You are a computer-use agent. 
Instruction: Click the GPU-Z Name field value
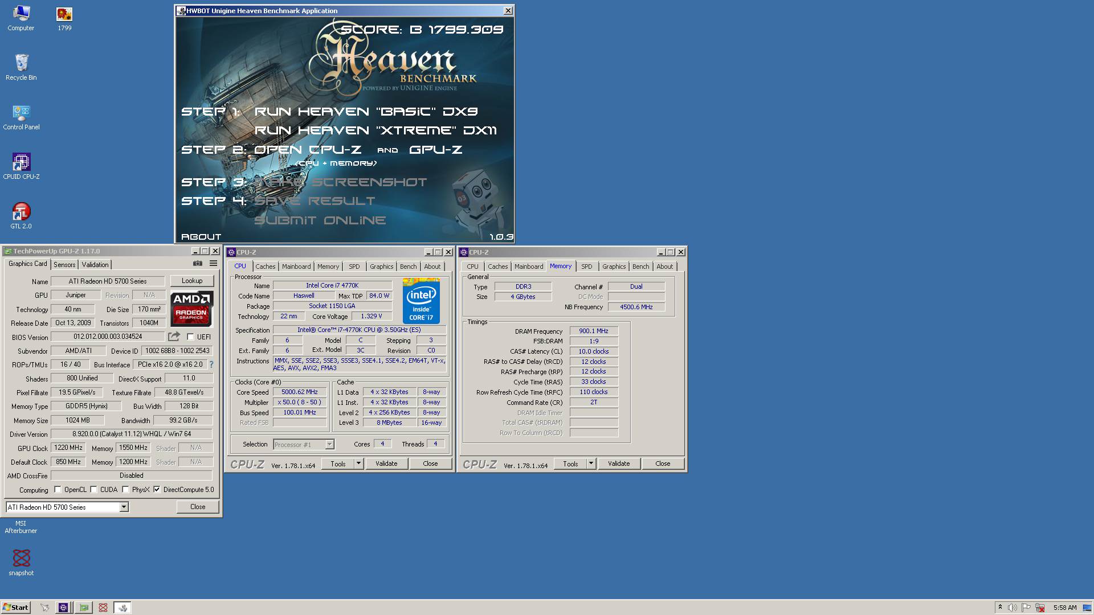tap(108, 281)
